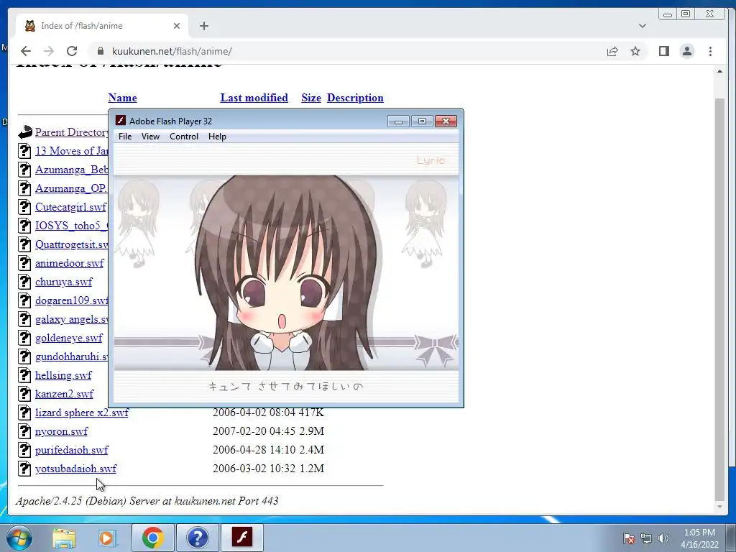Open lizard sphere x2.swf link
The image size is (736, 552).
coord(82,413)
